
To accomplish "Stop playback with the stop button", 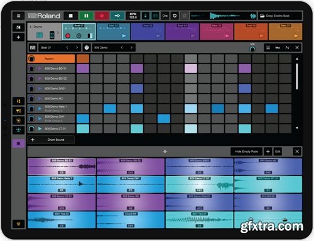I will [71, 16].
